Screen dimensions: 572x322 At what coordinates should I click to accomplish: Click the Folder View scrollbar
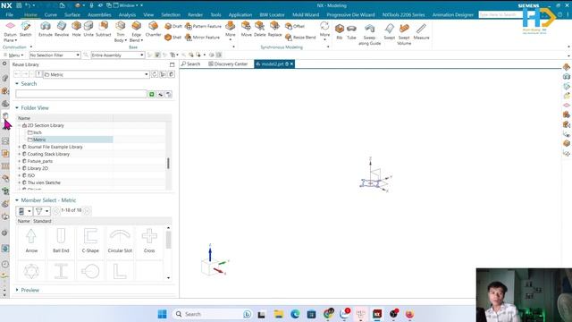point(168,163)
